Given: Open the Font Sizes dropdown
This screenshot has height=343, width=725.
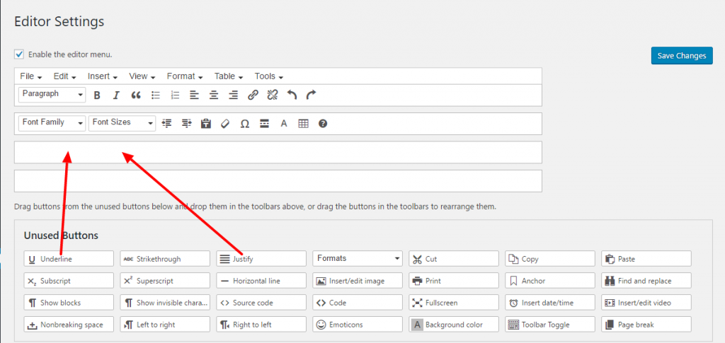Looking at the screenshot, I should coord(122,123).
